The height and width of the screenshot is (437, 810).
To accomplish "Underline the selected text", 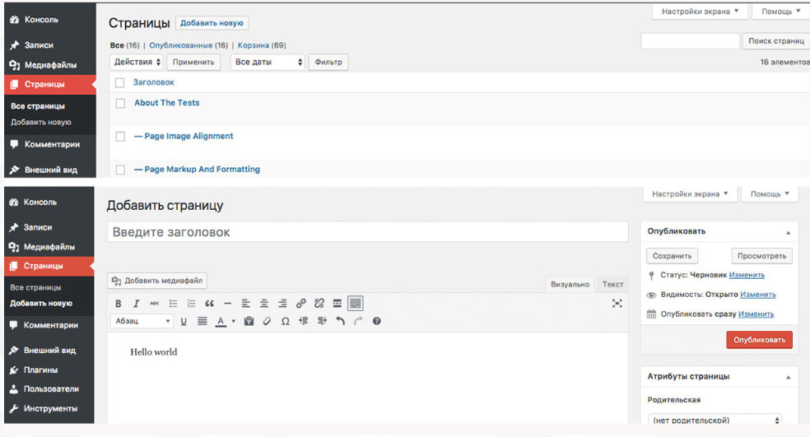I will tap(184, 321).
